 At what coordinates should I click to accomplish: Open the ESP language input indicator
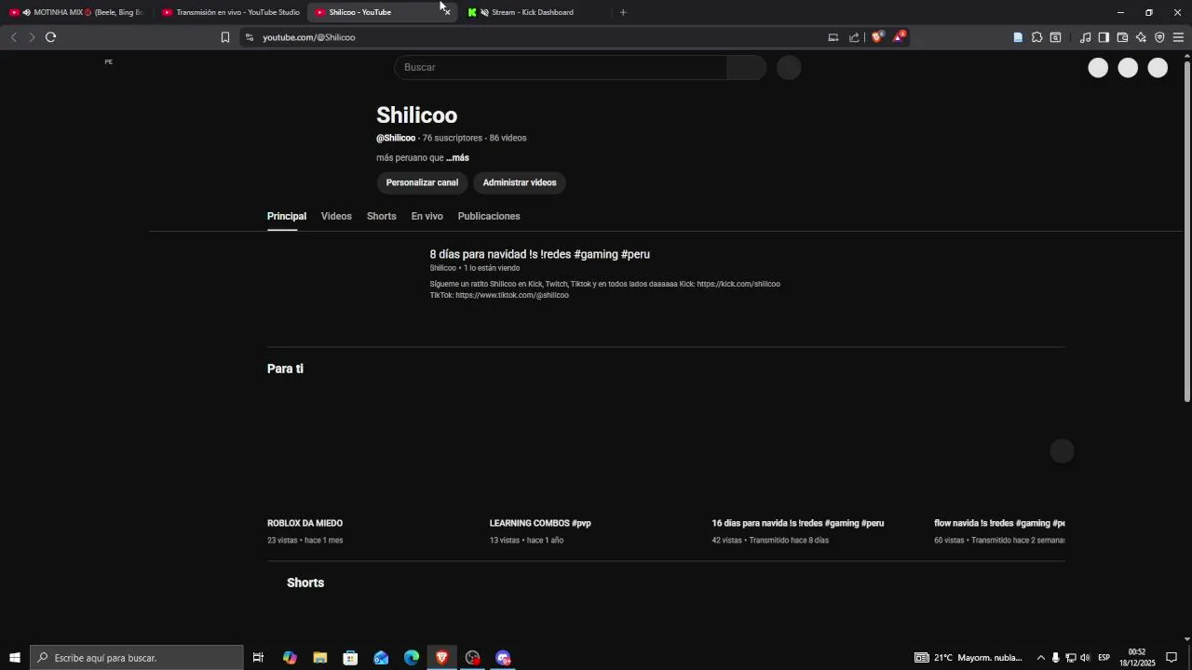1104,658
